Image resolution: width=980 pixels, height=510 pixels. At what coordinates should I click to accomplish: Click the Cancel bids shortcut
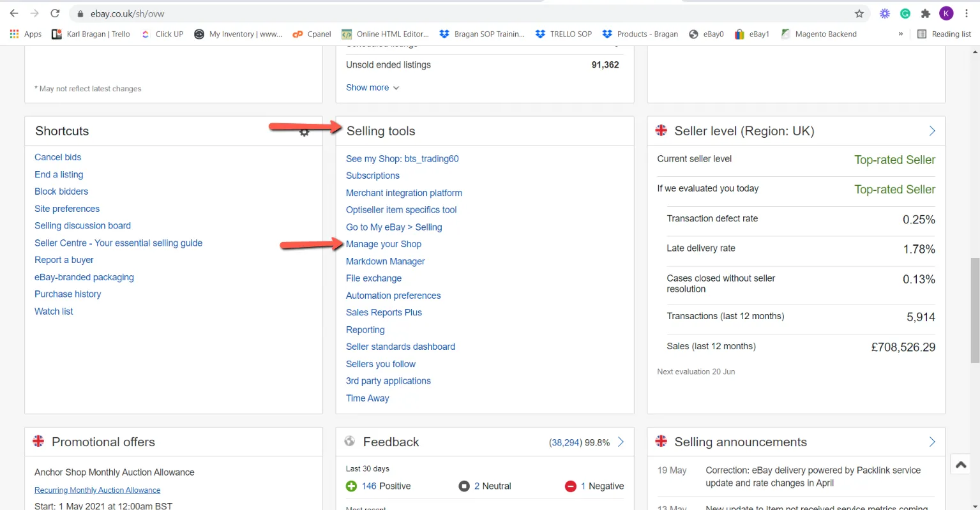[57, 157]
